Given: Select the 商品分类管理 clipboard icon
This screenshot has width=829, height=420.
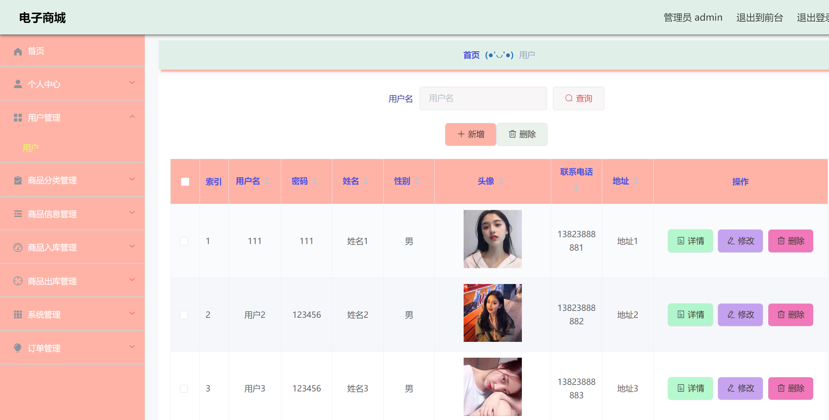Looking at the screenshot, I should (x=18, y=180).
